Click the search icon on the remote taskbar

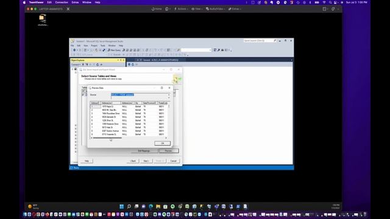point(129,206)
